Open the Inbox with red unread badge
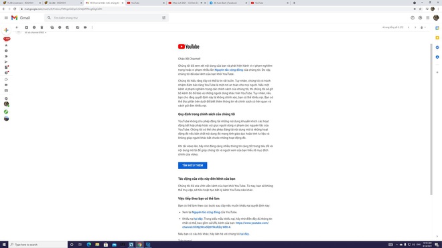Image resolution: width=442 pixels, height=248 pixels. point(7,39)
